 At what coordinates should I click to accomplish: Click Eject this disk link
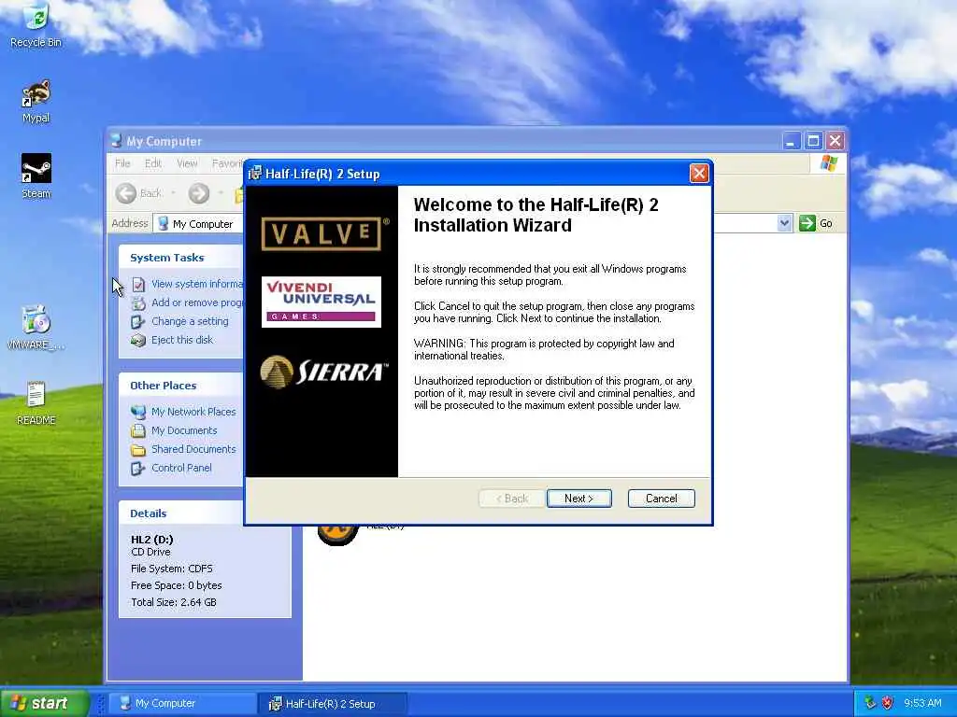182,340
